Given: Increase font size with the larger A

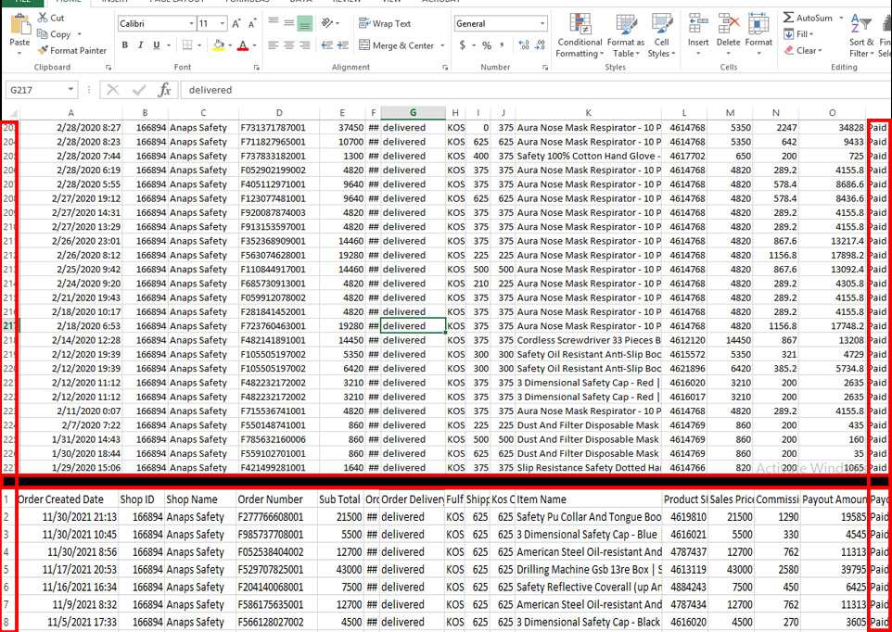Looking at the screenshot, I should 237,24.
